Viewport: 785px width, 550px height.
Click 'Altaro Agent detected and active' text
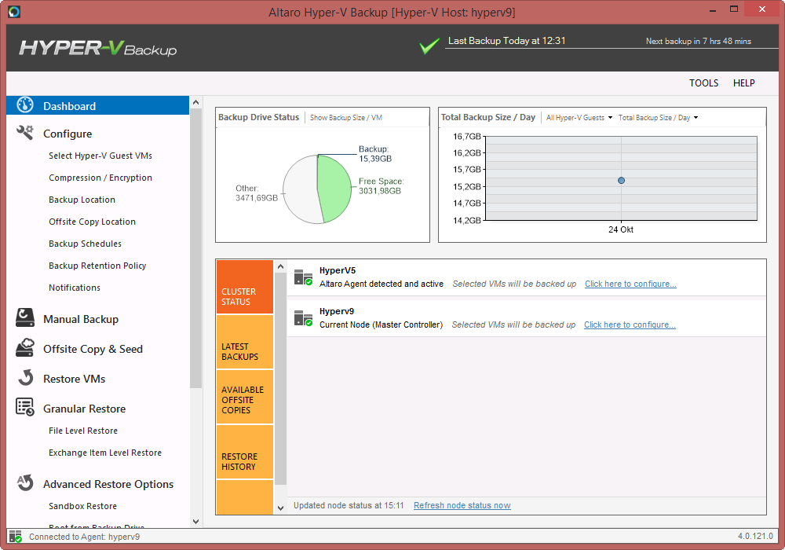point(382,284)
